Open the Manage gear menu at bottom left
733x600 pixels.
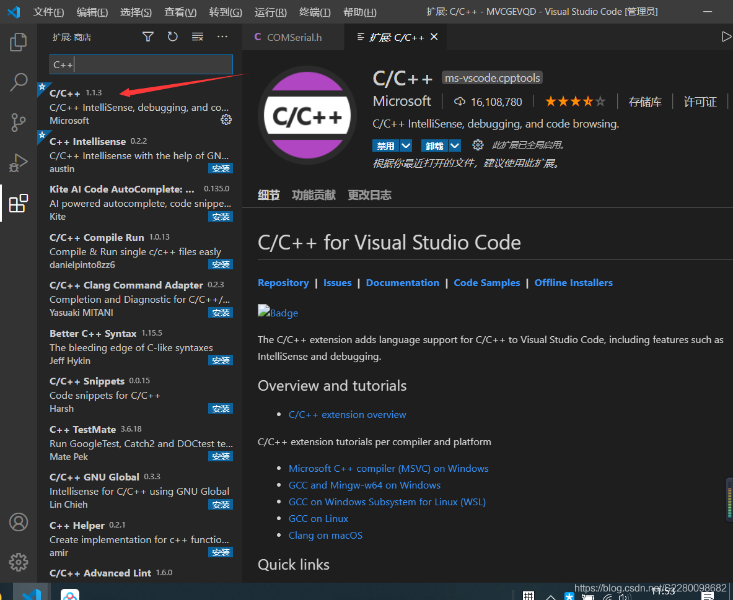pos(19,562)
